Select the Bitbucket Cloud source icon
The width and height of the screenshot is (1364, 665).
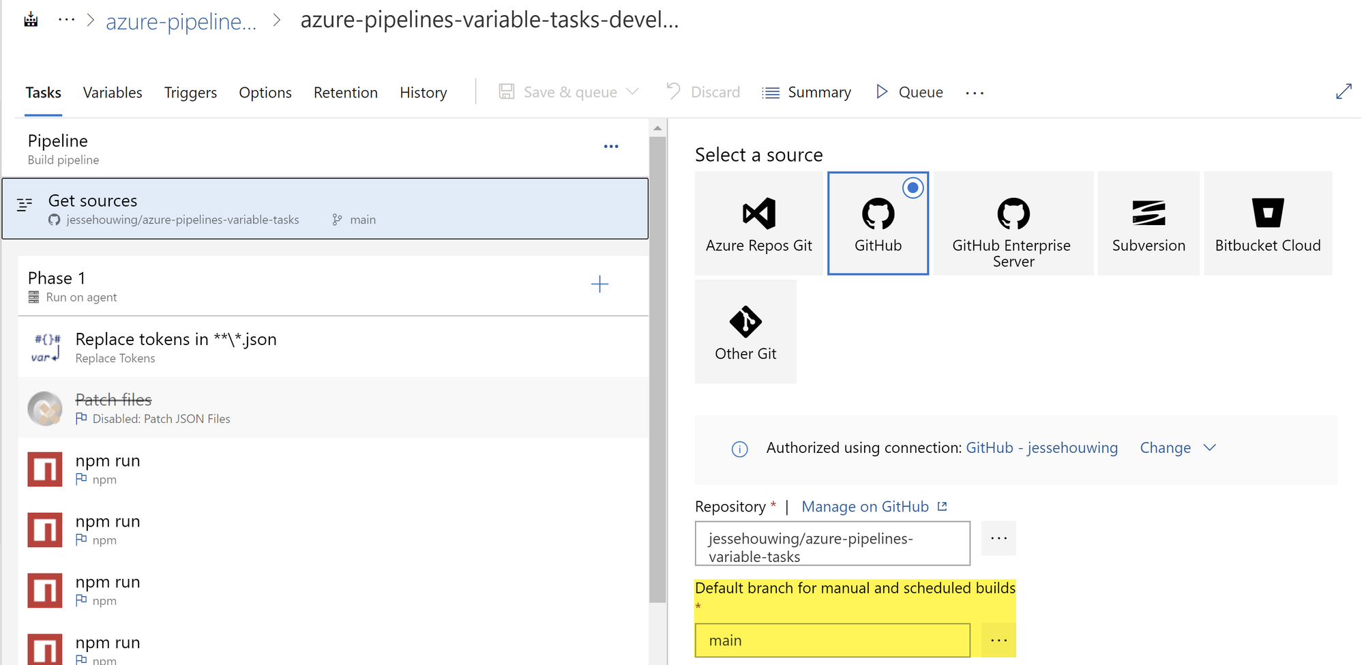[x=1267, y=213]
